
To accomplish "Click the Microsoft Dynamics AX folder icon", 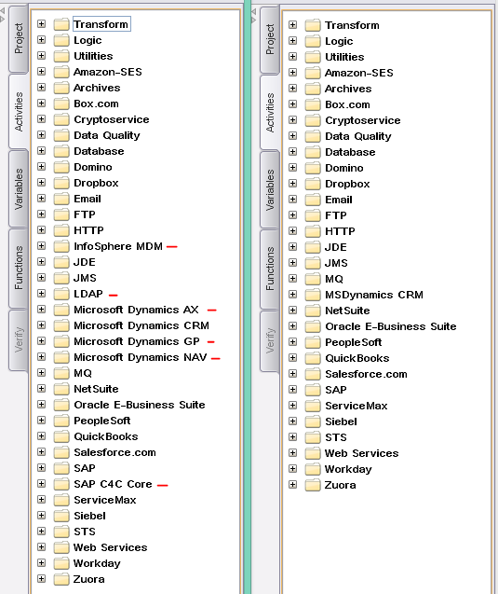I will (x=61, y=310).
